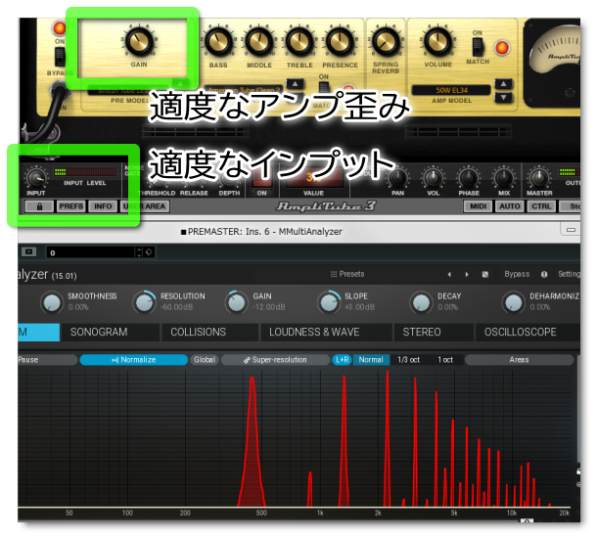
Task: Toggle Bypass in MMultiAnalyzer
Action: (x=517, y=274)
